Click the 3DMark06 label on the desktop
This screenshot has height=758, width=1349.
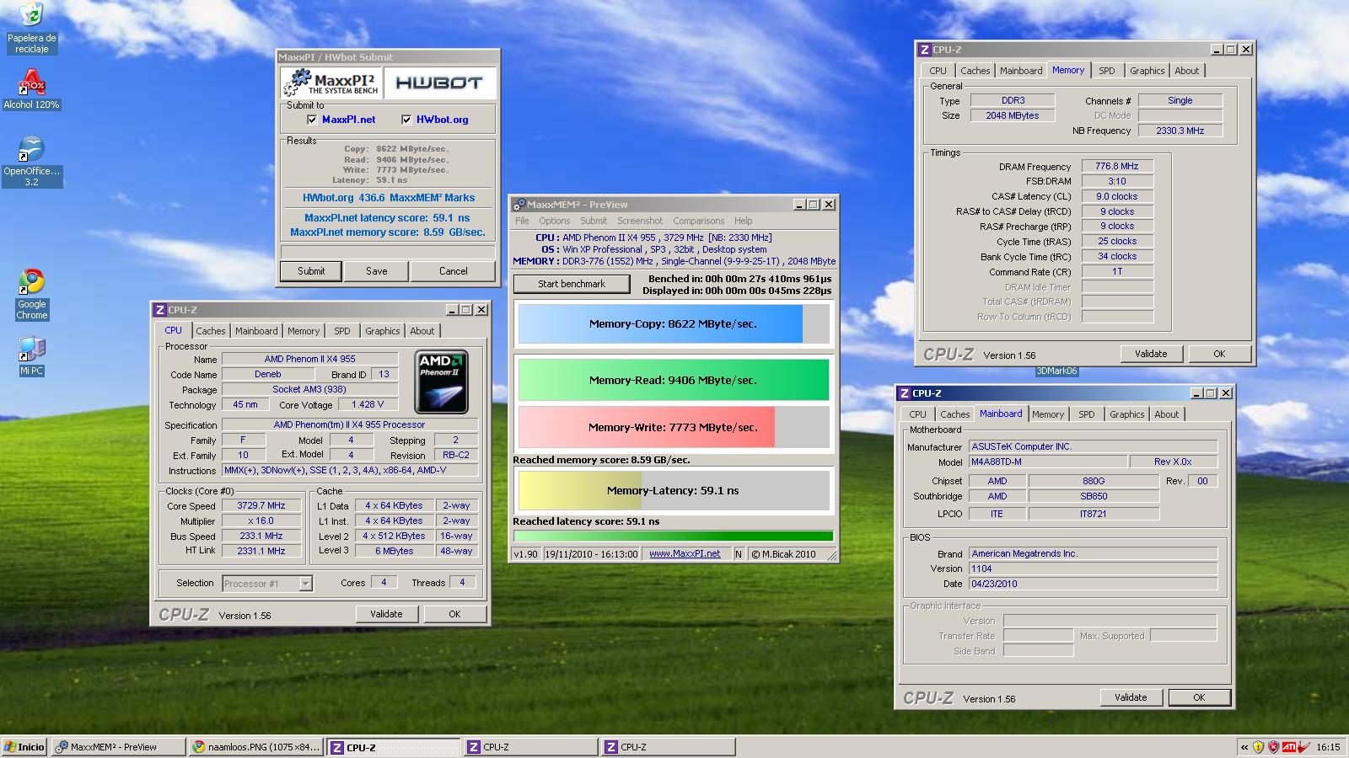point(1056,371)
